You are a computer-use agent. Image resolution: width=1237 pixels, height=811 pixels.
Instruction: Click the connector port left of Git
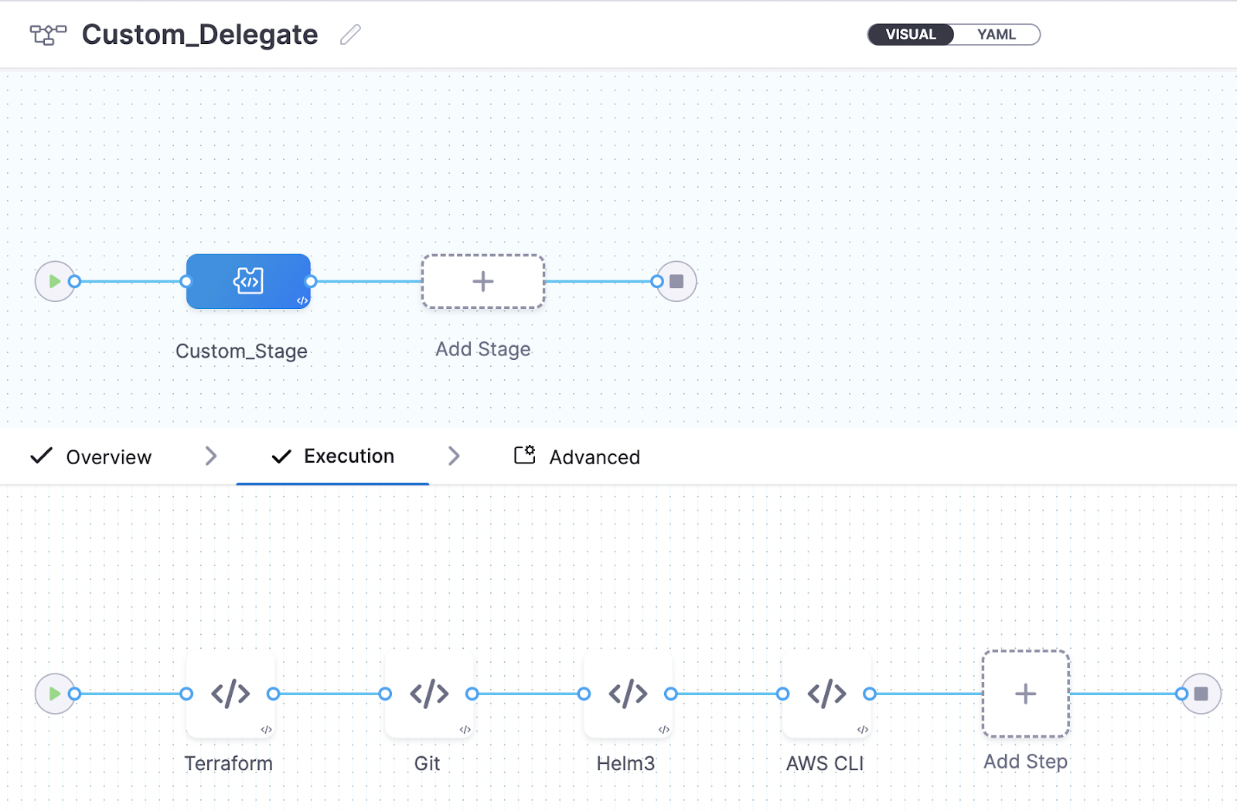(x=385, y=694)
